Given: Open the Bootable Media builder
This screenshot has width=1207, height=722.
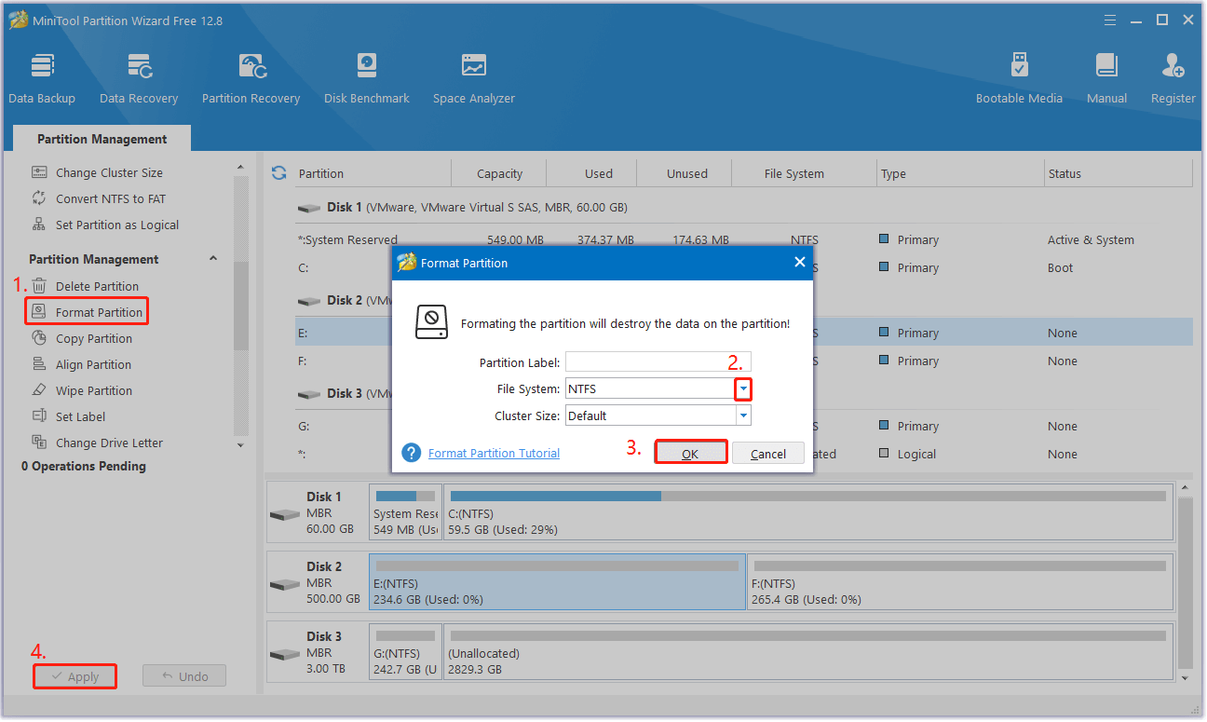Looking at the screenshot, I should (x=1019, y=76).
